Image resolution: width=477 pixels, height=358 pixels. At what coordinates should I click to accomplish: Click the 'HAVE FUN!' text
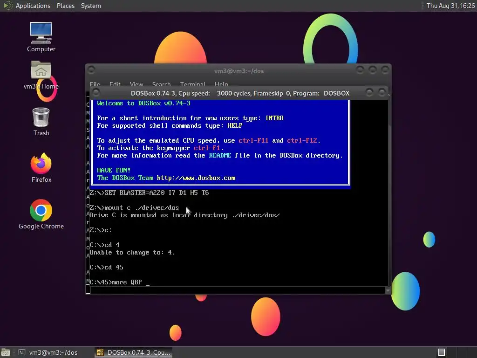pyautogui.click(x=114, y=170)
